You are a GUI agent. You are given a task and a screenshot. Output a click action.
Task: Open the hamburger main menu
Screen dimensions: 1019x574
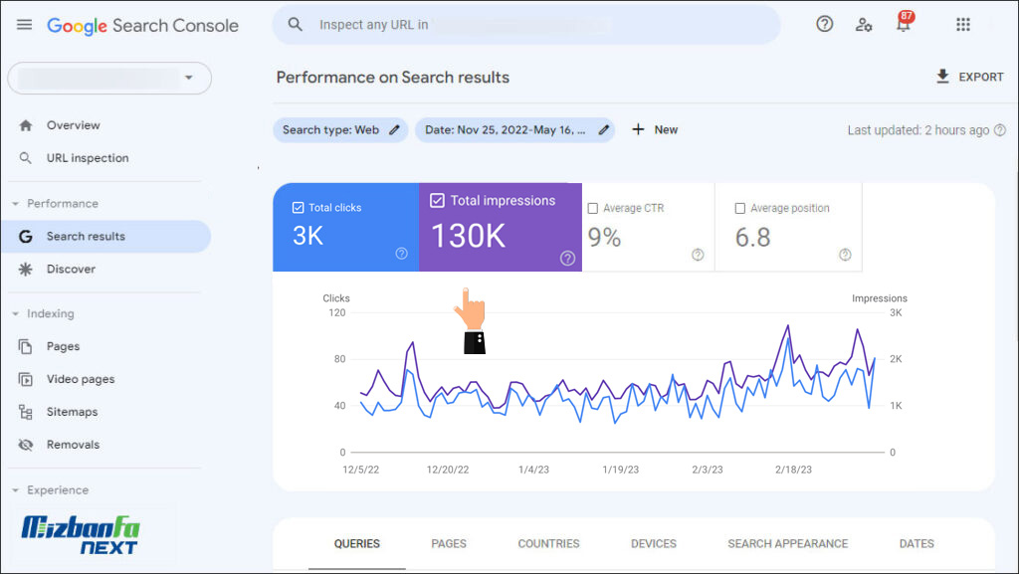point(24,25)
